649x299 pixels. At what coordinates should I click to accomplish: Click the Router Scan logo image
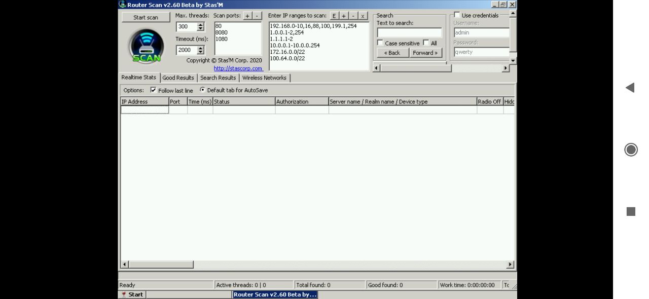coord(146,46)
